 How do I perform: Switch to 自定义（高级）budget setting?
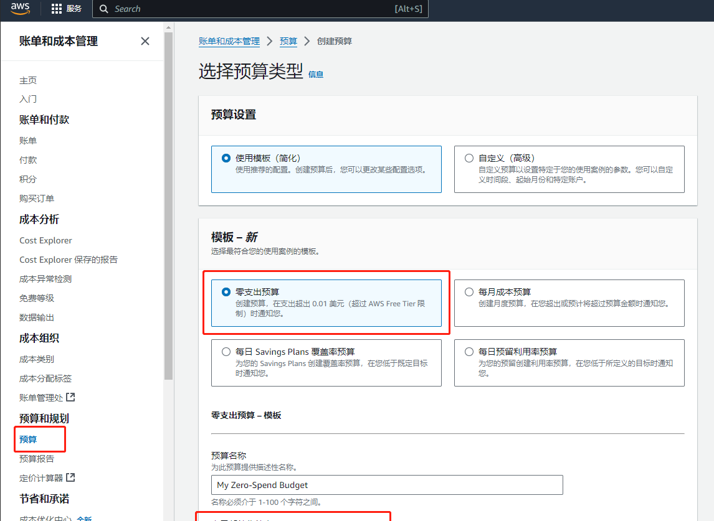pyautogui.click(x=469, y=157)
